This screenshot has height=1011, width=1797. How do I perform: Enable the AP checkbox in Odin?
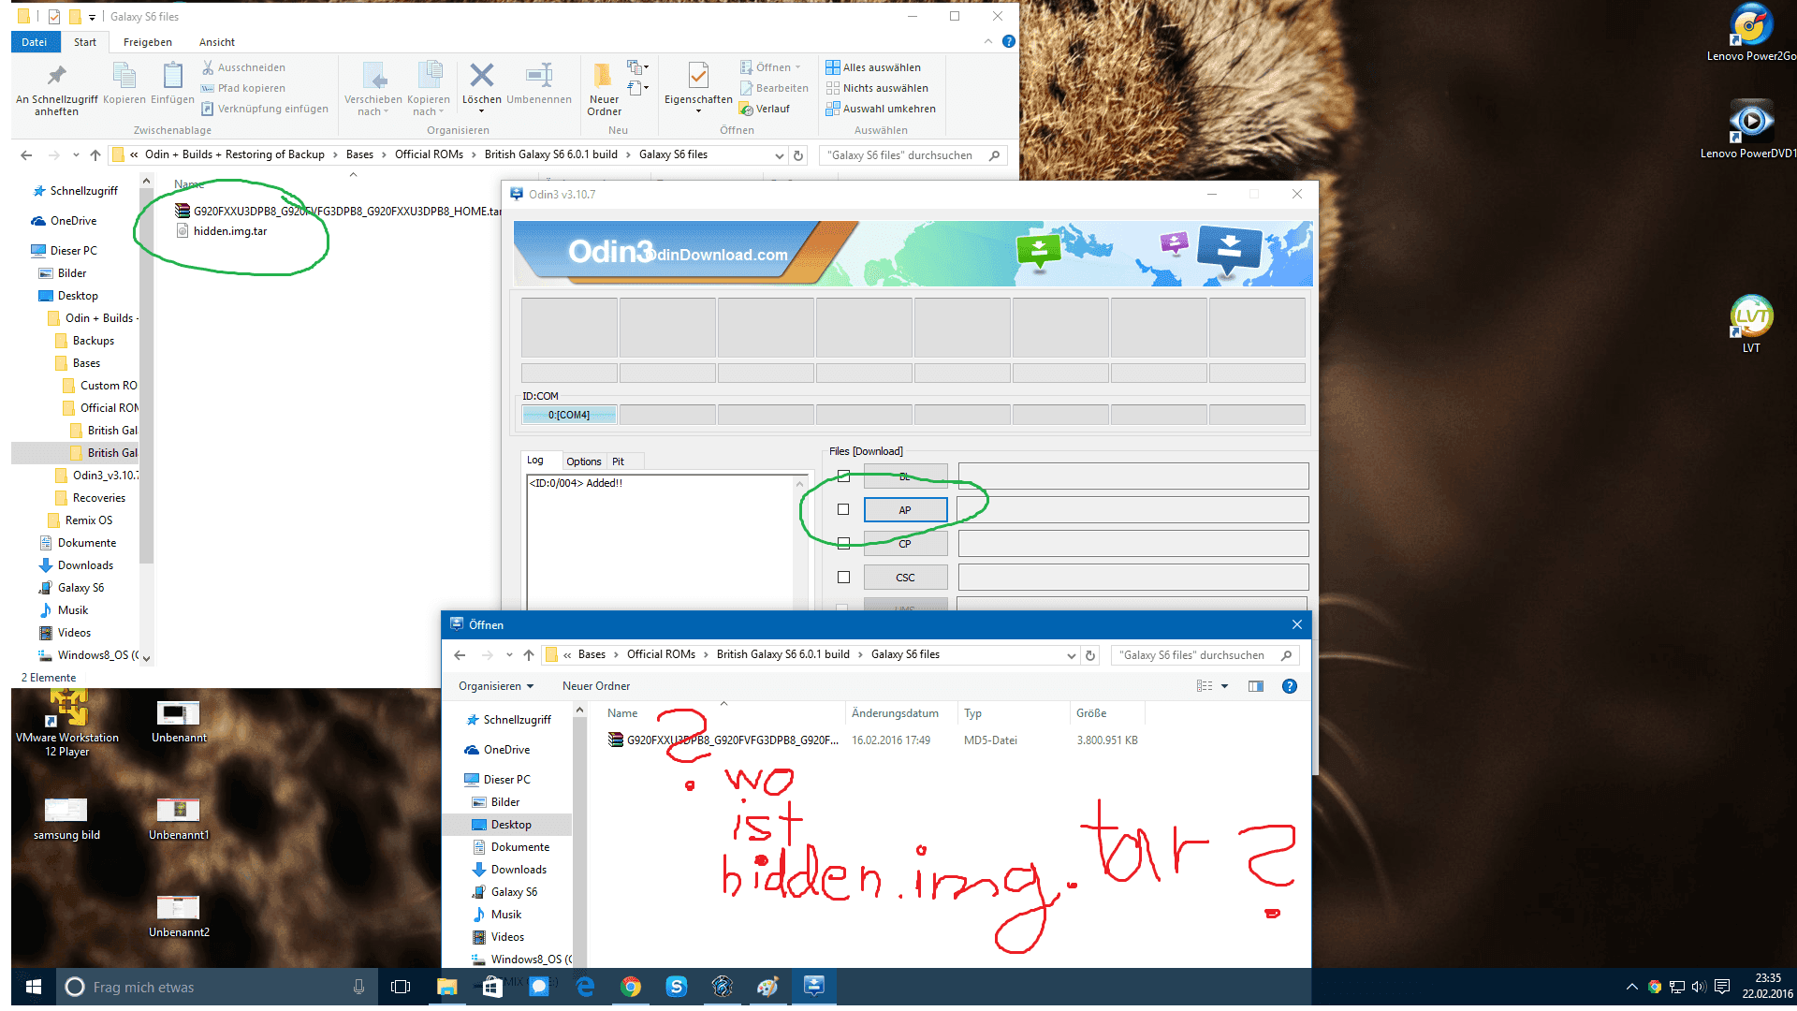(843, 509)
